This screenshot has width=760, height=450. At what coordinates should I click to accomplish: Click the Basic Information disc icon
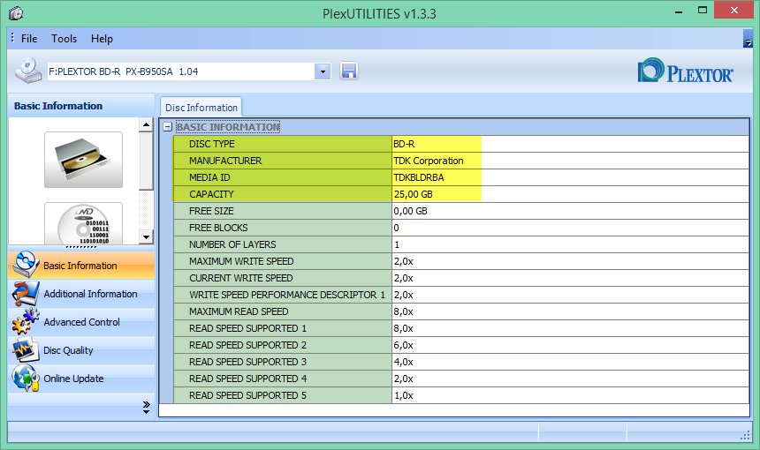25,264
